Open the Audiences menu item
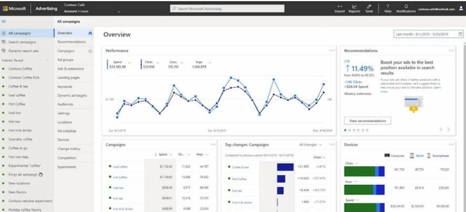Viewport: 466px width, 212px height. (65, 104)
